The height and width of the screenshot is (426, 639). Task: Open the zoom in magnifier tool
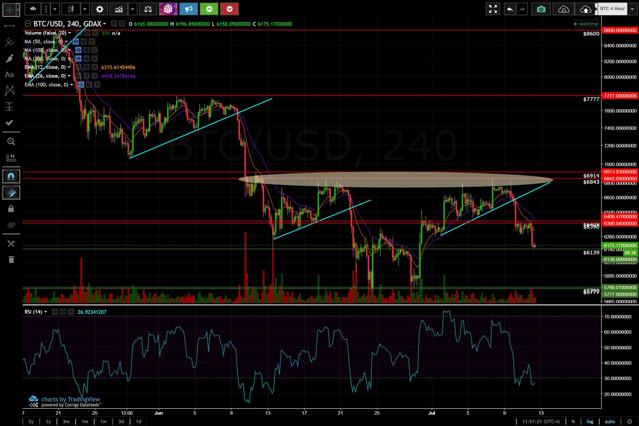[x=11, y=141]
